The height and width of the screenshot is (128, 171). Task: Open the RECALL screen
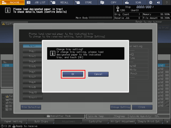click(61, 2)
